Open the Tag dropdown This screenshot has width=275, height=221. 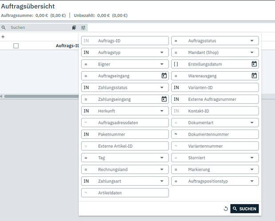tap(162, 158)
